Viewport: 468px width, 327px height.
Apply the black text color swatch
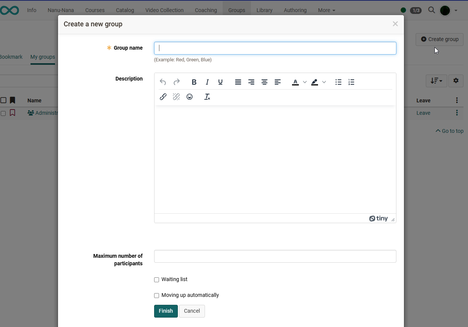coord(295,82)
